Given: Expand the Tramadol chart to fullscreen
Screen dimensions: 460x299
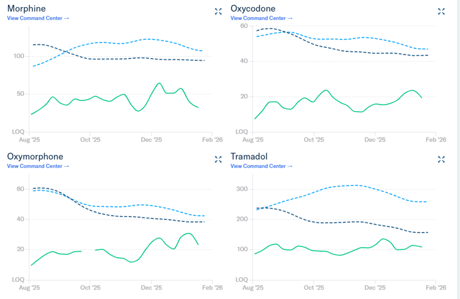Looking at the screenshot, I should [x=441, y=159].
